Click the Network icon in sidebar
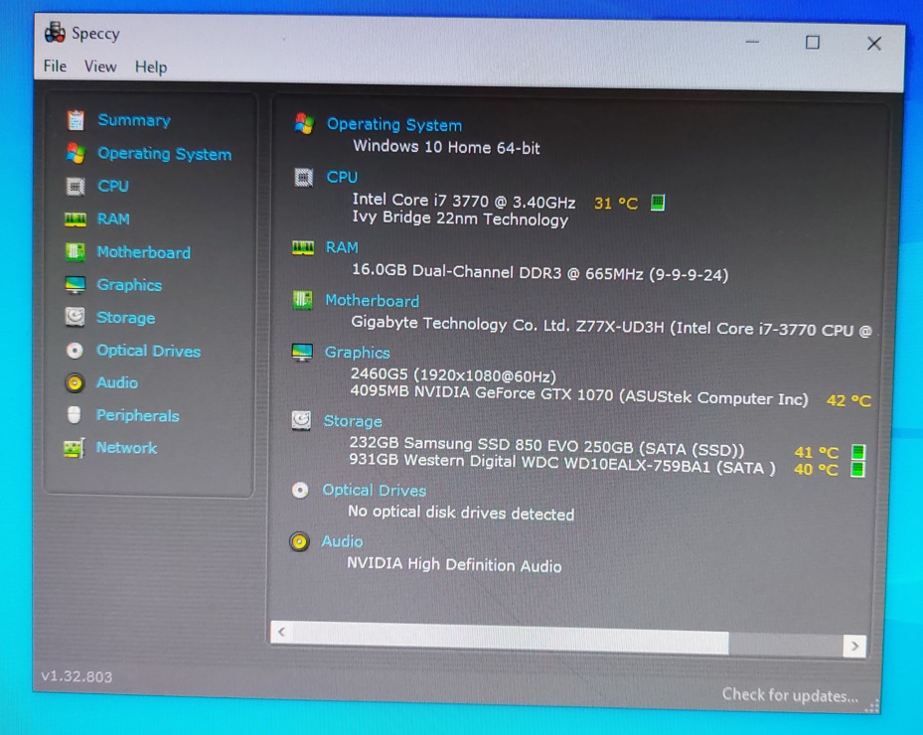 [74, 448]
